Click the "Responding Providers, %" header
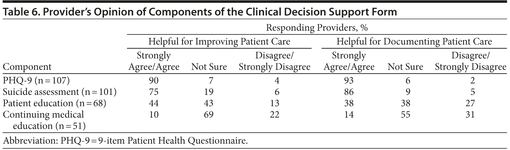Viewport: 510px width, 150px height. [317, 28]
